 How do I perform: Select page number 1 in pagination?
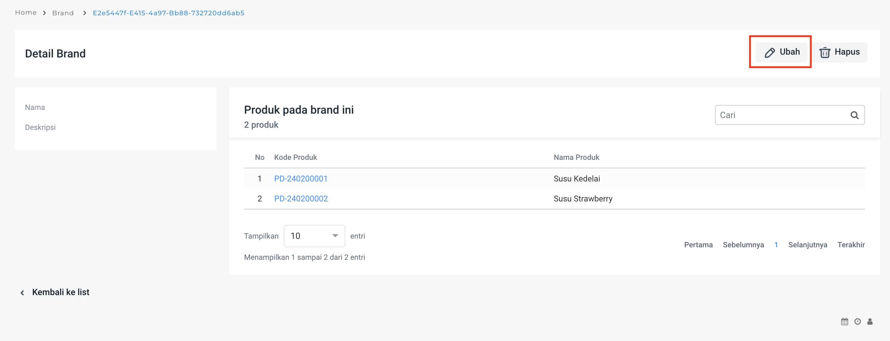click(776, 245)
